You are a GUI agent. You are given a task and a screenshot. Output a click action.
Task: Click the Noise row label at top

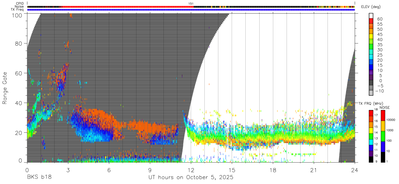[19, 6]
